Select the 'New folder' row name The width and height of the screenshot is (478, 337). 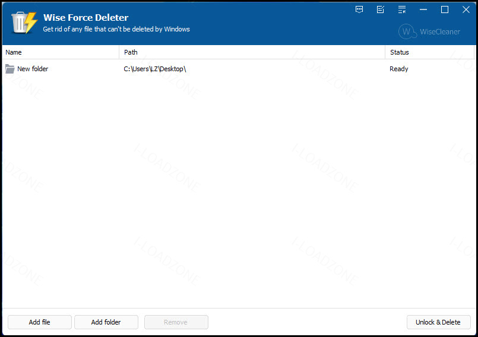(x=33, y=69)
